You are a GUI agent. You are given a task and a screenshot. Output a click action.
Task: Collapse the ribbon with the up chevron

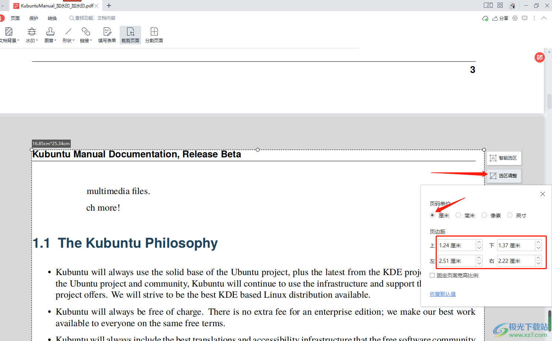[x=544, y=18]
